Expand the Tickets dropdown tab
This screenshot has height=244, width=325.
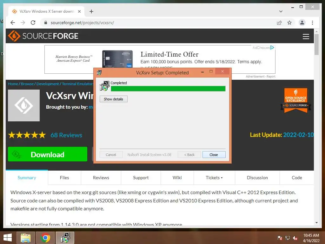point(214,178)
